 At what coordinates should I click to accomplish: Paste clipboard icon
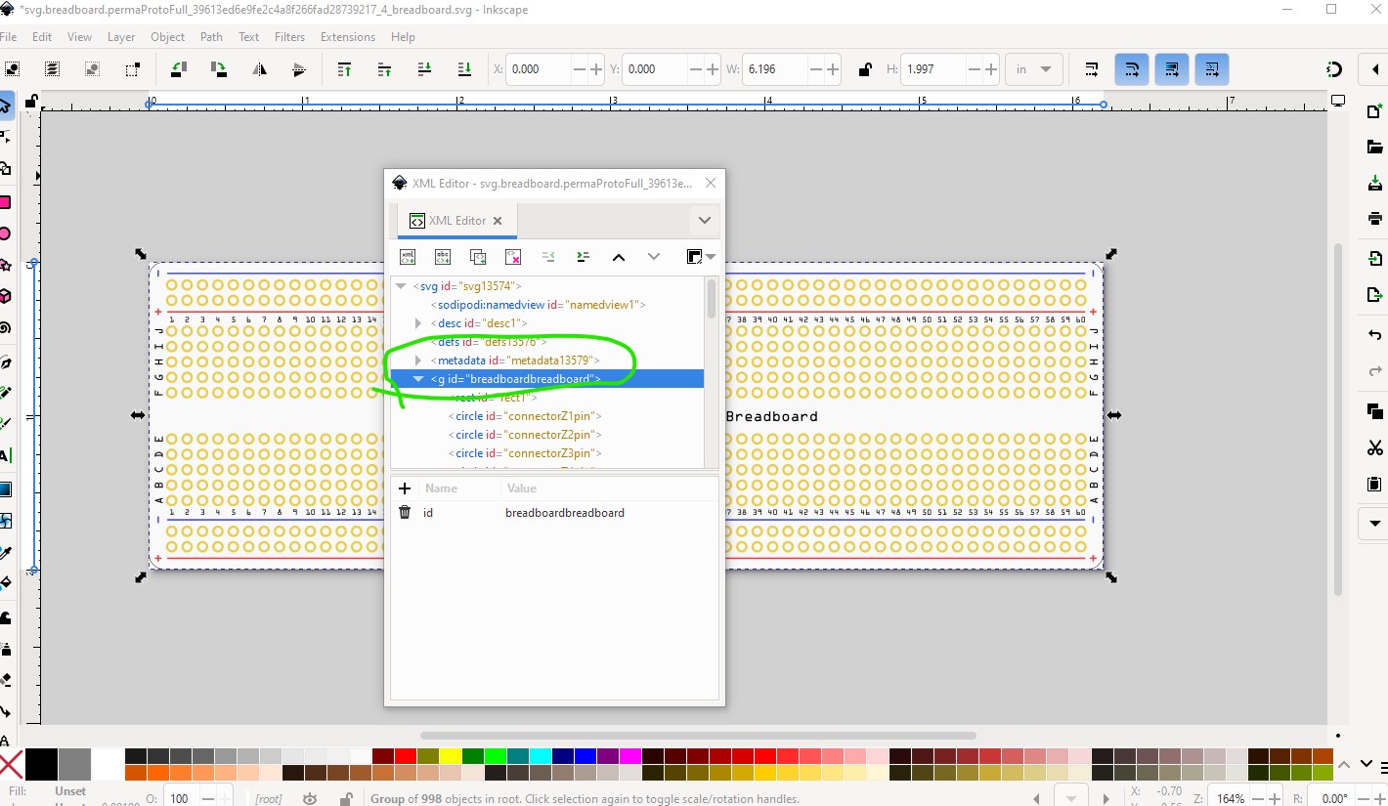(x=1374, y=484)
